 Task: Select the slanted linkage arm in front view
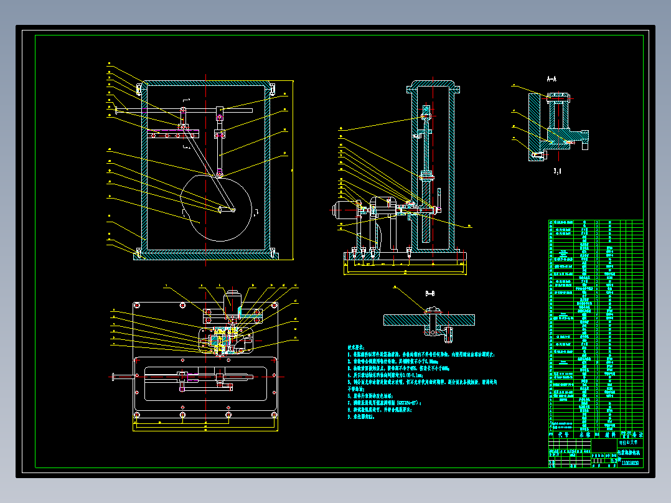208,168
